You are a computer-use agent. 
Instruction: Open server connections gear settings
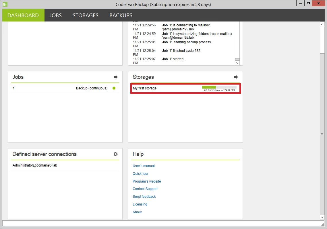pyautogui.click(x=115, y=154)
